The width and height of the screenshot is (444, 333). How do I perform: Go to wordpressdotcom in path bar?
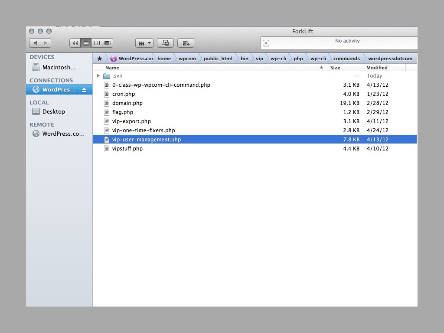390,59
